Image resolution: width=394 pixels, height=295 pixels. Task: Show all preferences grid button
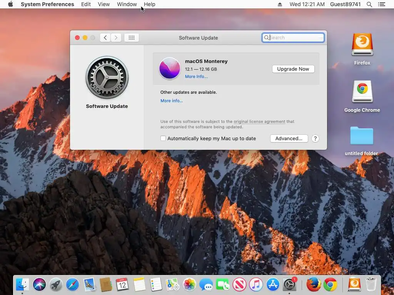pos(132,38)
